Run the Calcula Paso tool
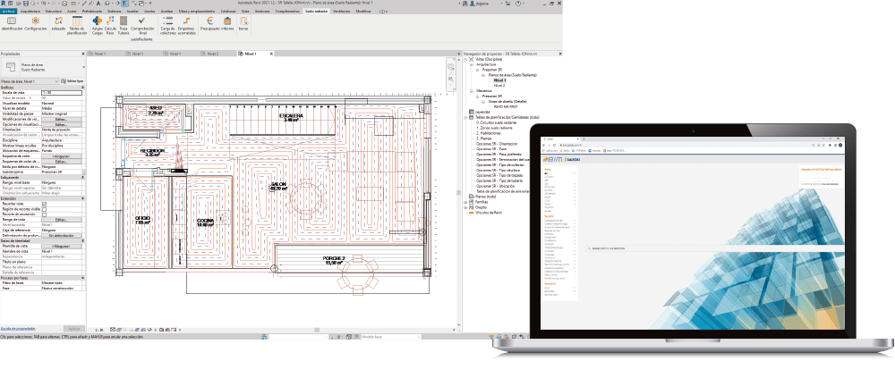 coord(110,22)
